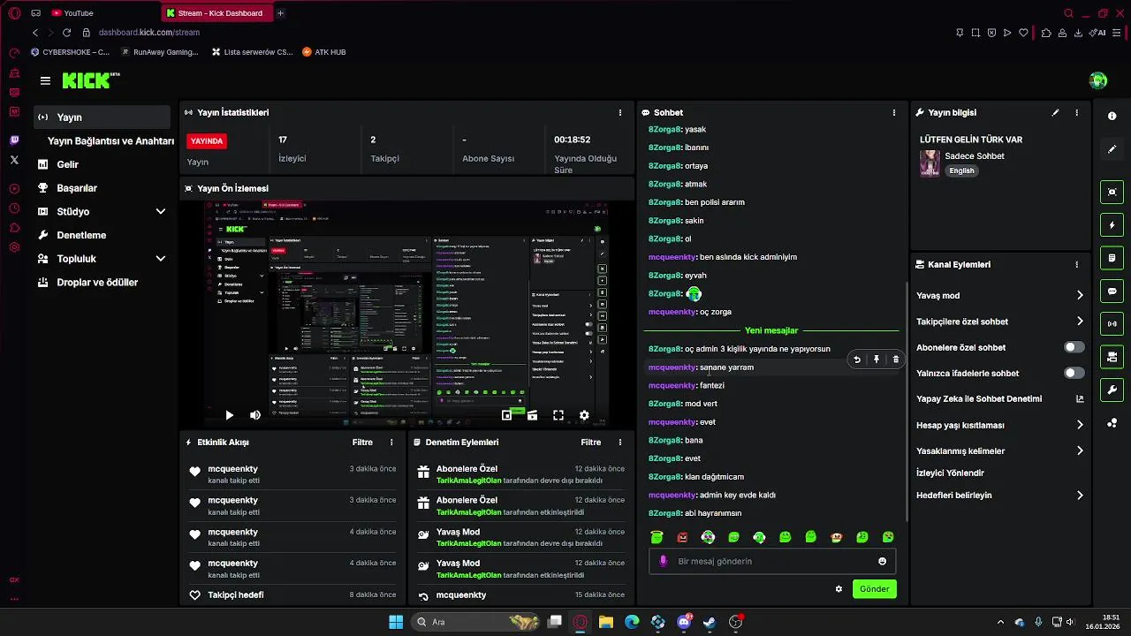This screenshot has width=1131, height=636.
Task: Open Filtre in Denetim Eylemleri
Action: (x=591, y=443)
